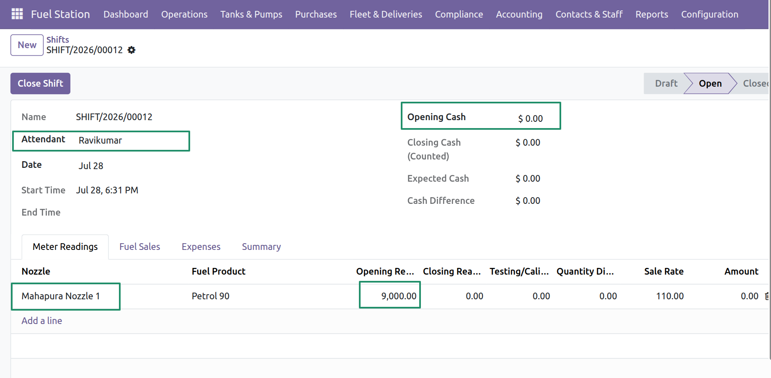This screenshot has width=771, height=378.
Task: Switch to the Fuel Sales tab
Action: (x=139, y=247)
